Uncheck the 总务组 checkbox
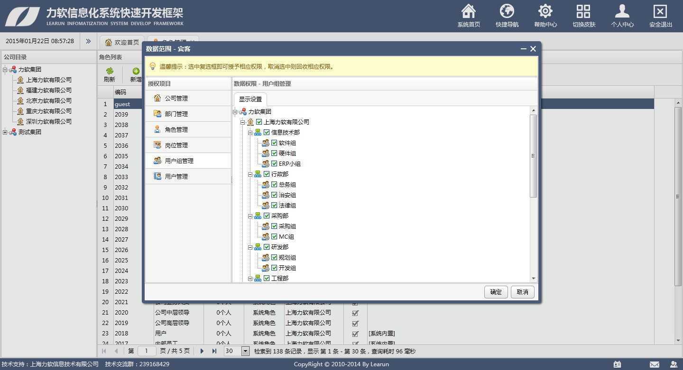Viewport: 683px width, 370px height. pos(274,184)
